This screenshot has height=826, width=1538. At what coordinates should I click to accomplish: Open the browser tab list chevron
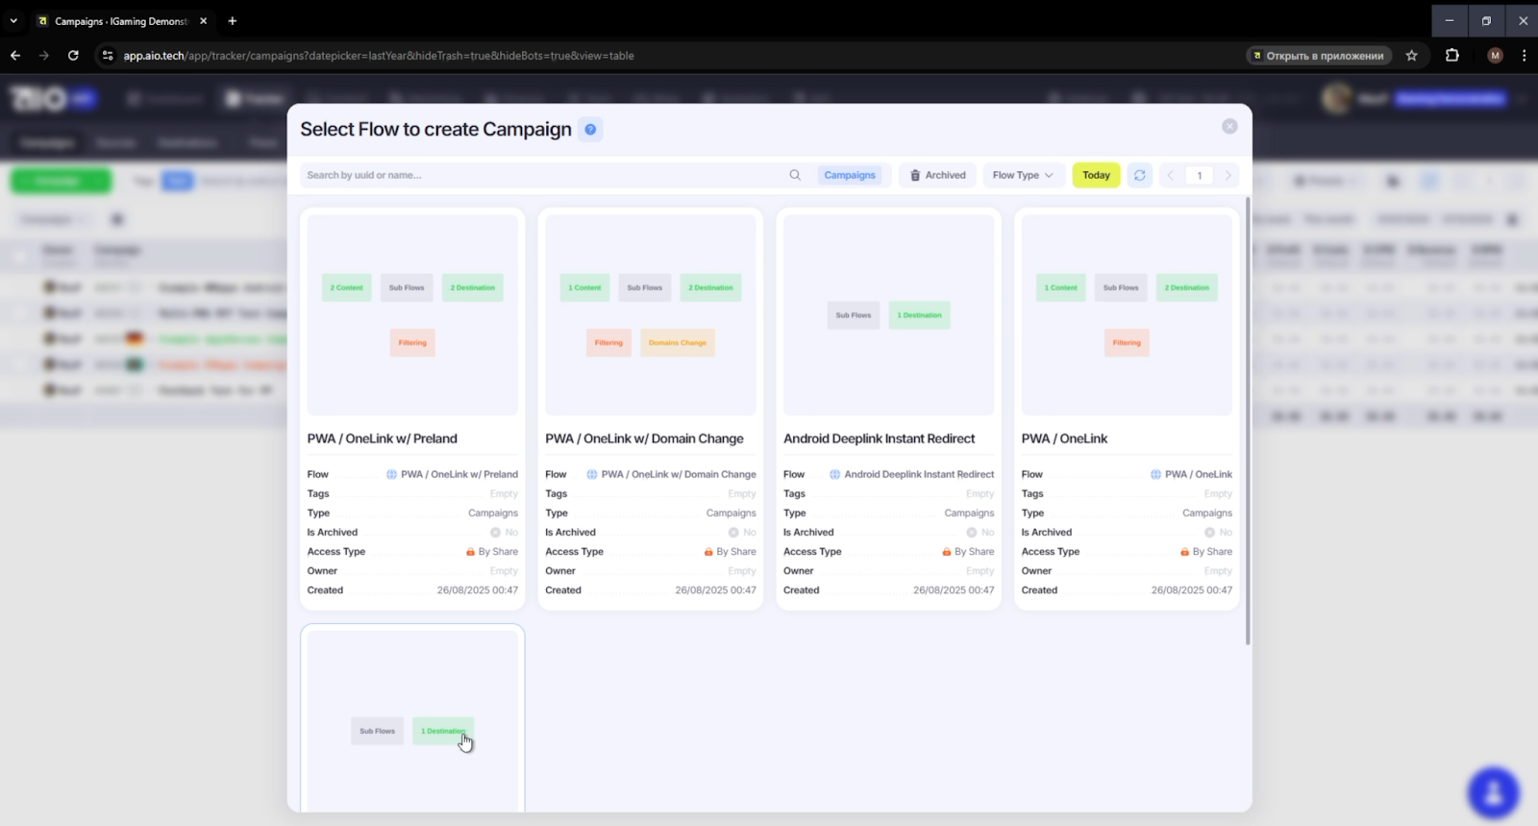(x=13, y=20)
